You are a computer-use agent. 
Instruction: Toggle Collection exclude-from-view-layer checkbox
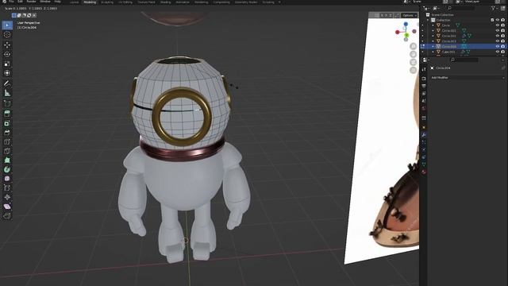[x=492, y=20]
